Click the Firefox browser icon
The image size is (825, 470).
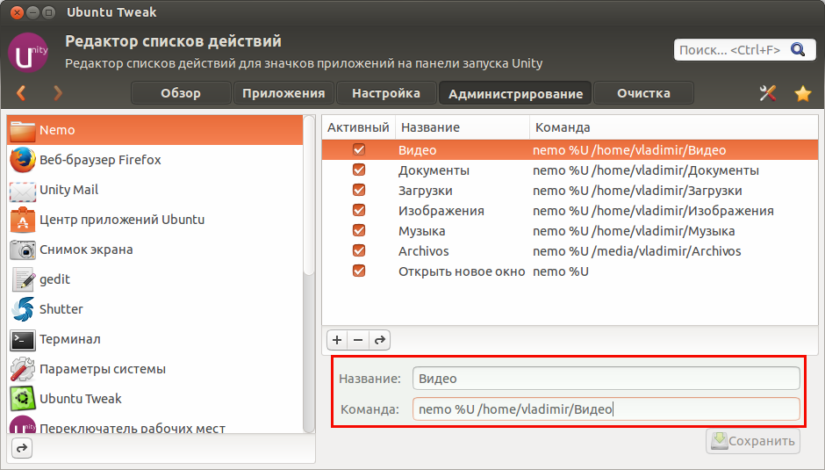pos(23,160)
